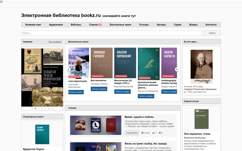Open Вацлав Воровский book cover
This screenshot has height=151, width=242.
click(x=125, y=63)
